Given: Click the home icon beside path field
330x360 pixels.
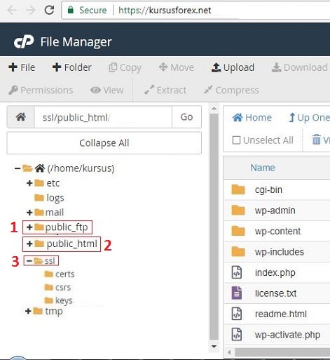Looking at the screenshot, I should click(x=21, y=116).
